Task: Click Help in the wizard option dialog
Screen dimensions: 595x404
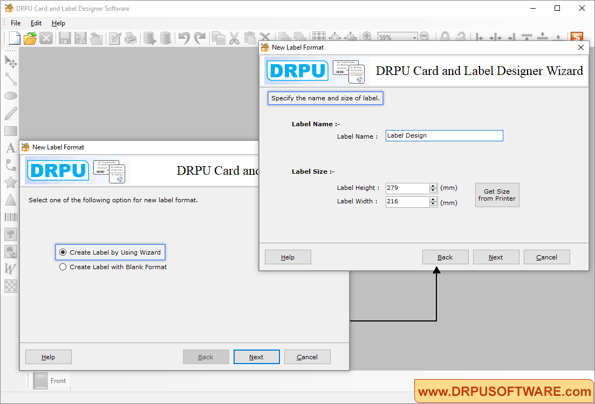Action: click(x=48, y=357)
